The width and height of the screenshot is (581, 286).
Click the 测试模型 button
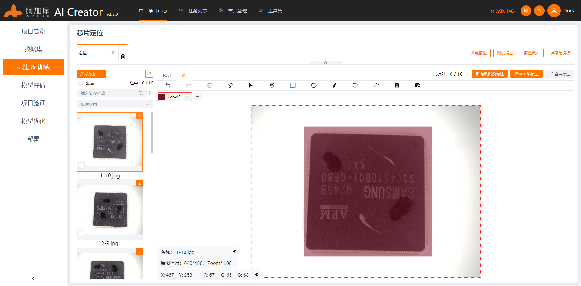tap(505, 53)
